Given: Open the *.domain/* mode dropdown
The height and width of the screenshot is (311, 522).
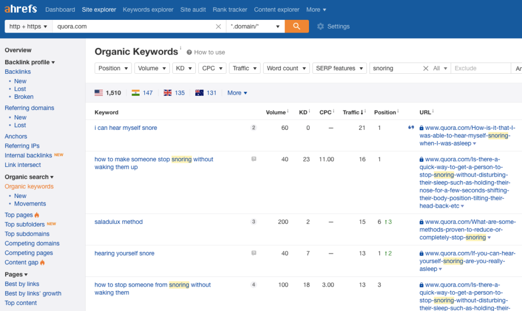Looking at the screenshot, I should (255, 26).
